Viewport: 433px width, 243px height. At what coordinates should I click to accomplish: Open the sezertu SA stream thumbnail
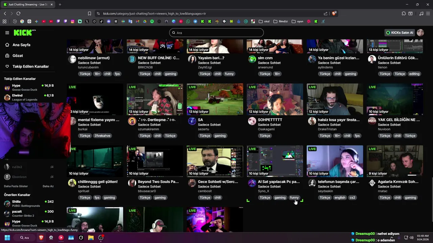coord(215,99)
